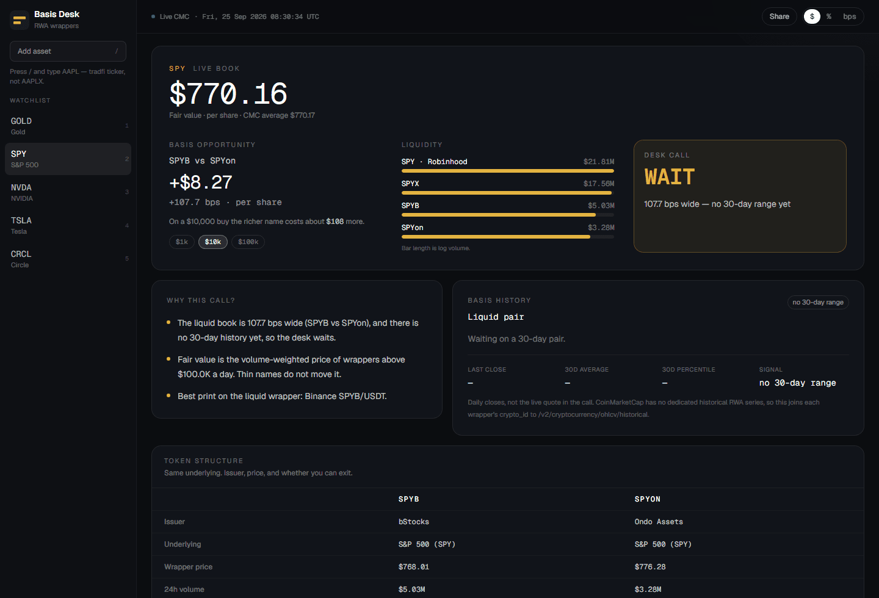The image size is (879, 598).
Task: Click the WAIT desk call card
Action: point(740,196)
